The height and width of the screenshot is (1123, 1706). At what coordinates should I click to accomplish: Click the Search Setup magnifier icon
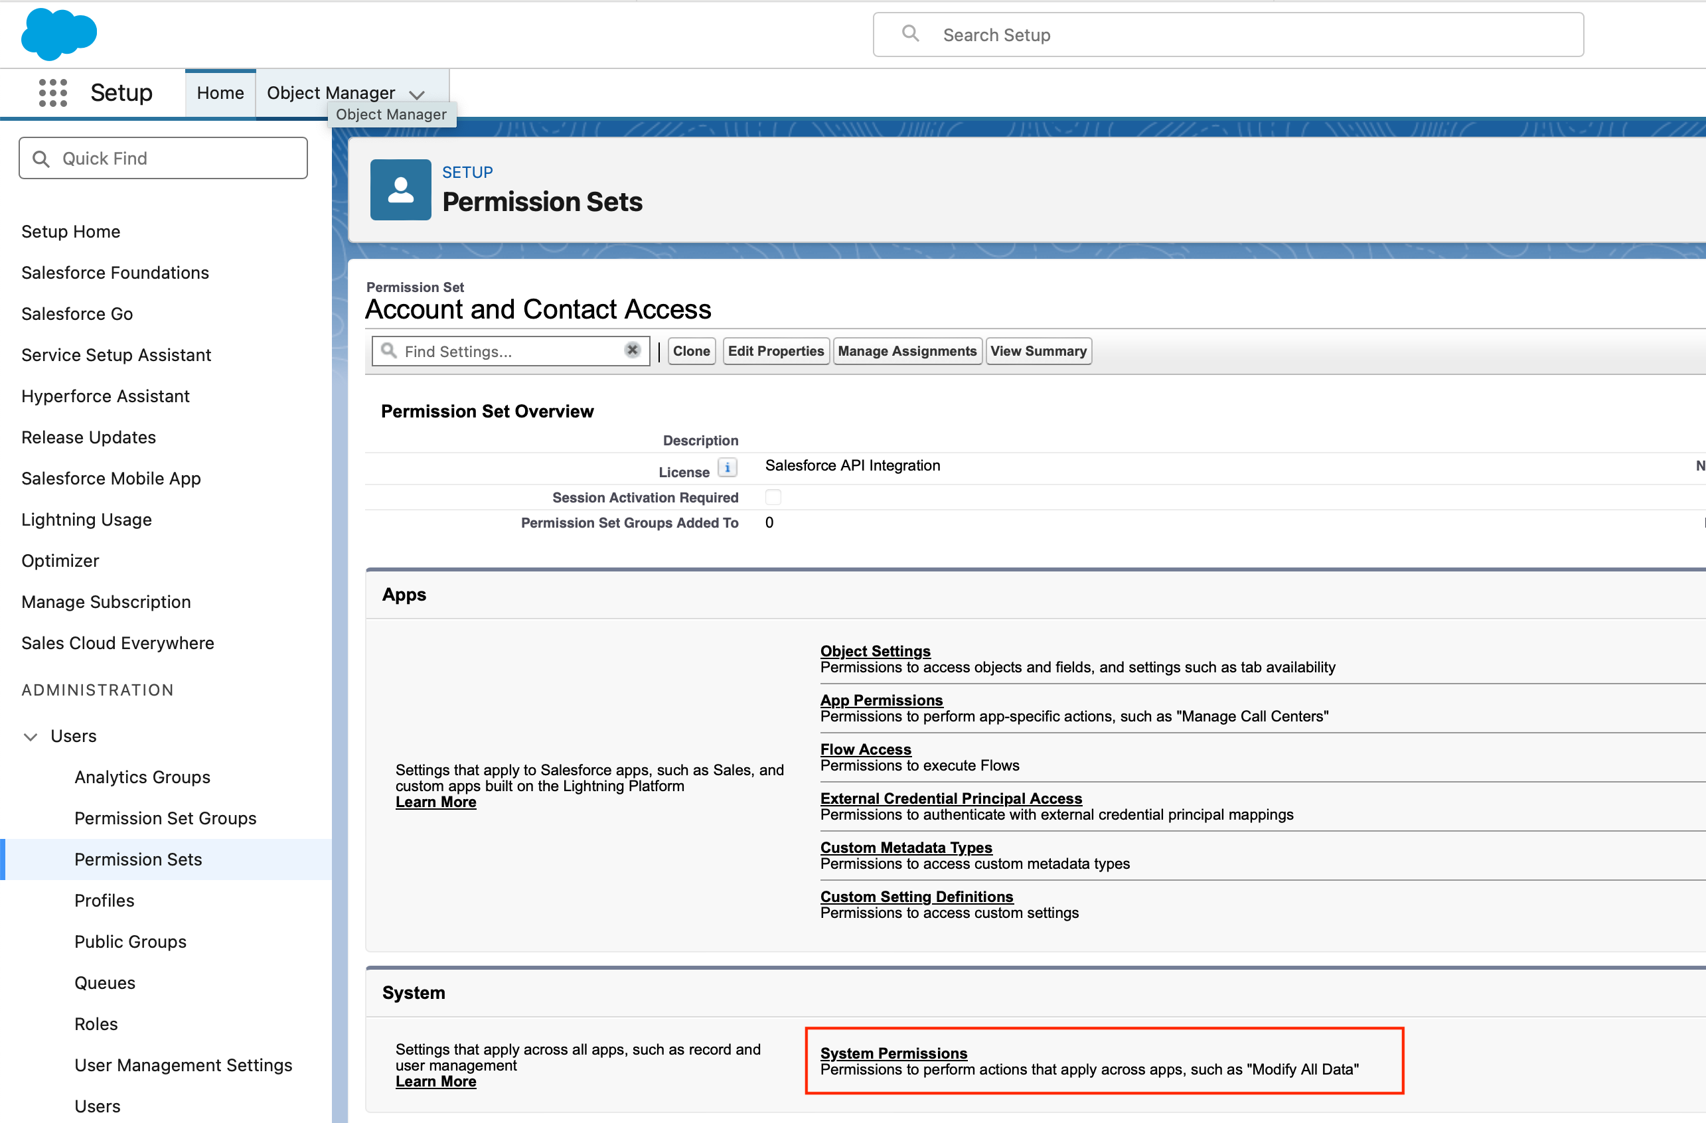pos(909,34)
